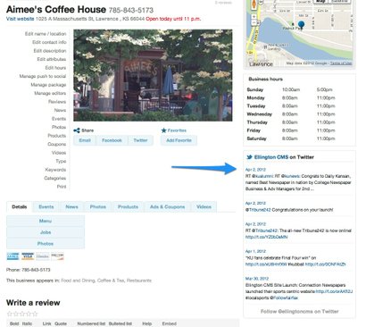The height and width of the screenshot is (327, 366).
Task: Click the Add Favorite button
Action: tap(179, 140)
